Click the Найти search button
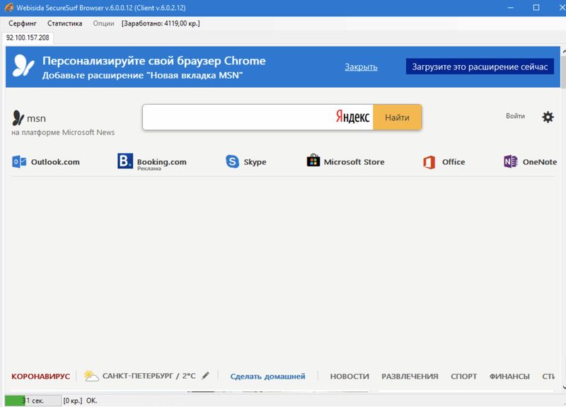The width and height of the screenshot is (566, 407). [x=397, y=117]
